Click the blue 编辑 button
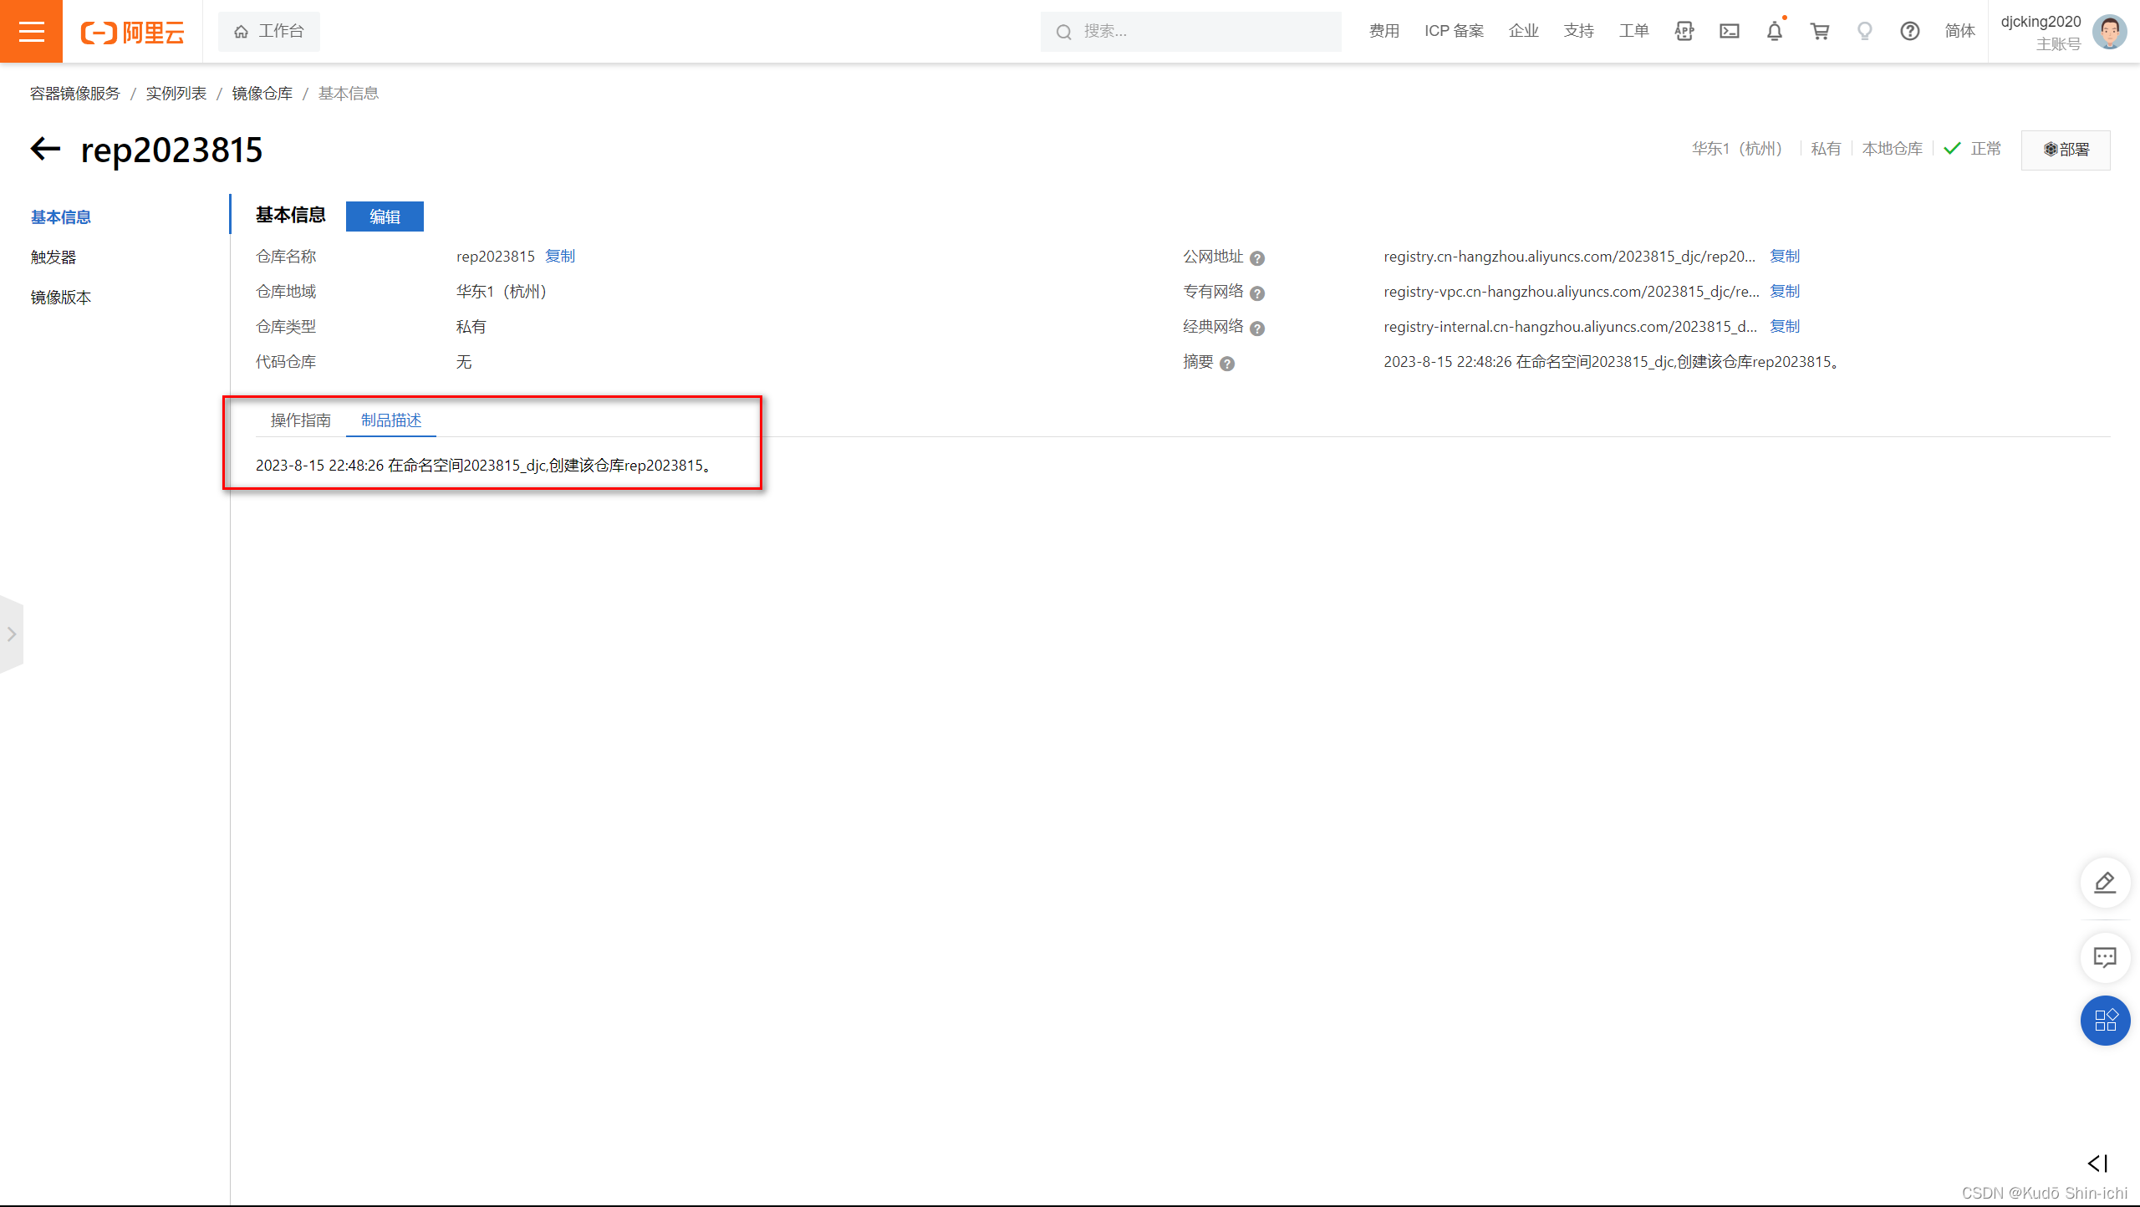Image resolution: width=2140 pixels, height=1207 pixels. tap(385, 216)
